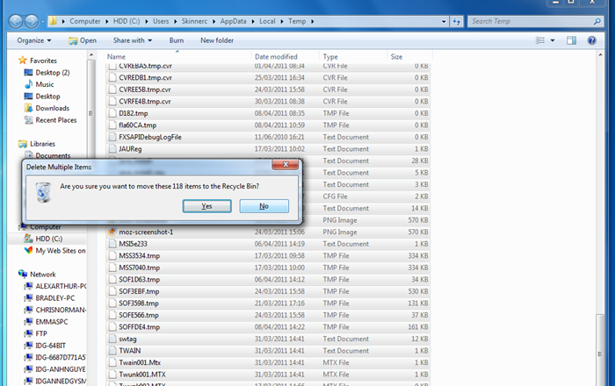Click the Search Temp field
The height and width of the screenshot is (386, 615).
530,22
